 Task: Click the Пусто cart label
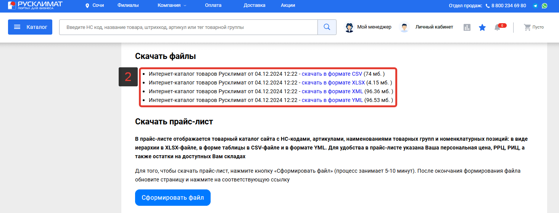tap(538, 27)
